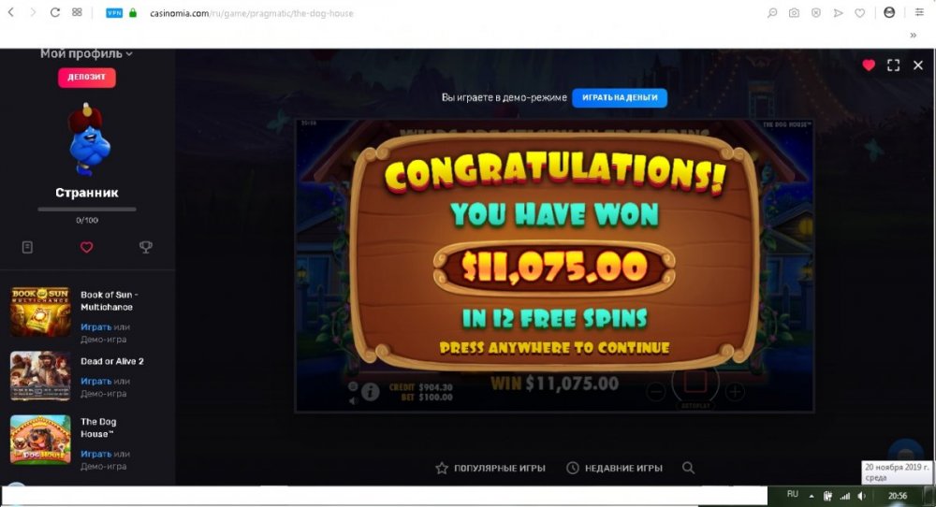Select the pink heart favorites tab in the sidebar
This screenshot has width=936, height=507.
tap(86, 247)
